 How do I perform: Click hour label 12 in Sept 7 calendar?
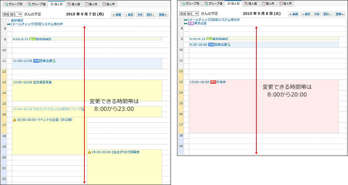point(4,72)
